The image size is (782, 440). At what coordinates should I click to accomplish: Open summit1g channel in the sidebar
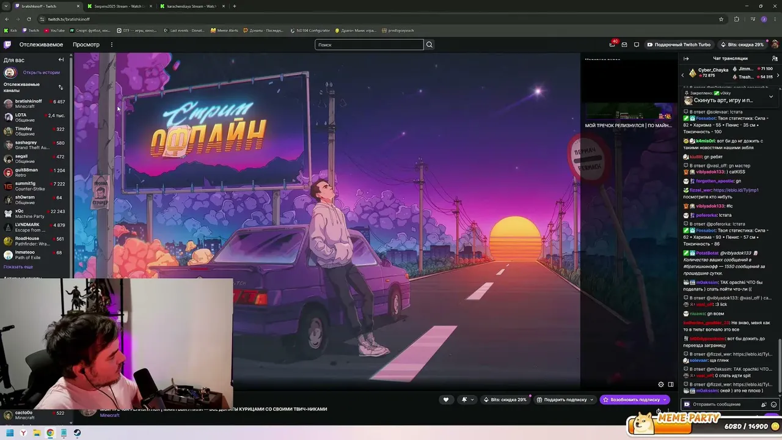click(35, 186)
